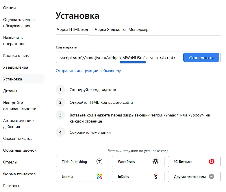Open WordPress install instructions
Image resolution: width=226 pixels, height=192 pixels.
138,161
